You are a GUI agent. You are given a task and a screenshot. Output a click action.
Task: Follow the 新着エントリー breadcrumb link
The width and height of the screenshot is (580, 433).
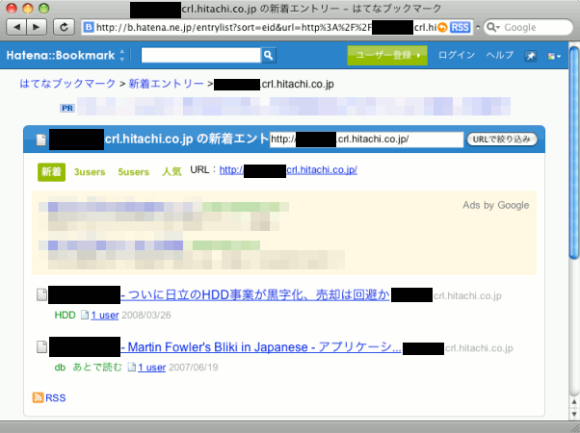[x=166, y=84]
